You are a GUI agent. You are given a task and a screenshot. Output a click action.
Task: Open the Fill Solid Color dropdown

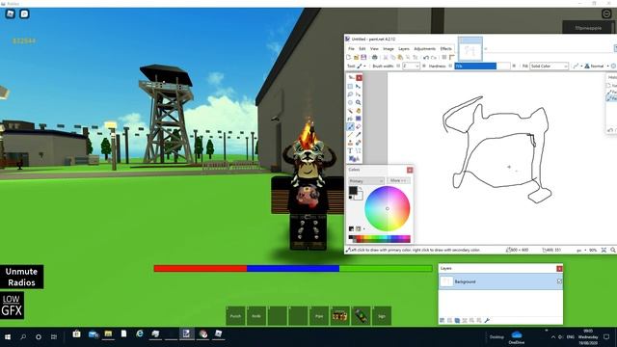coord(549,67)
